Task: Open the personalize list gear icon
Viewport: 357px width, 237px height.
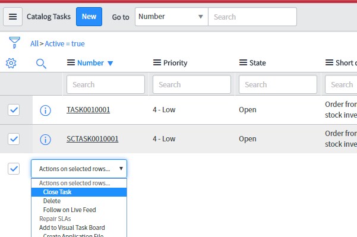Action: [x=11, y=63]
